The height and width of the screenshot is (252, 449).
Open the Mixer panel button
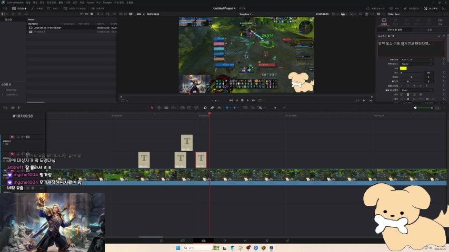click(395, 8)
